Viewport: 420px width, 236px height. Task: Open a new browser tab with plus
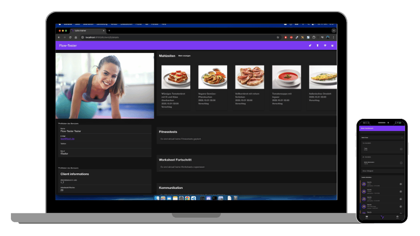point(109,31)
